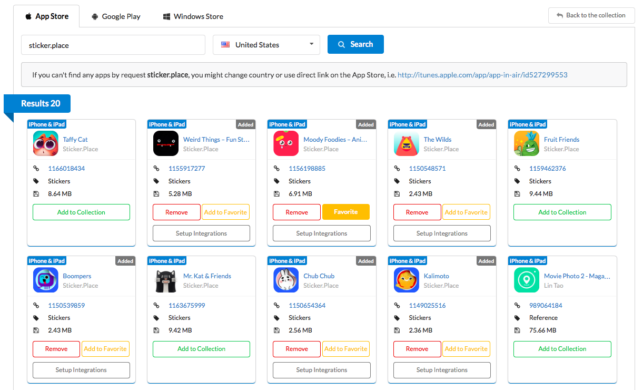The width and height of the screenshot is (643, 390).
Task: Add Boompers to Favorite
Action: click(x=105, y=349)
